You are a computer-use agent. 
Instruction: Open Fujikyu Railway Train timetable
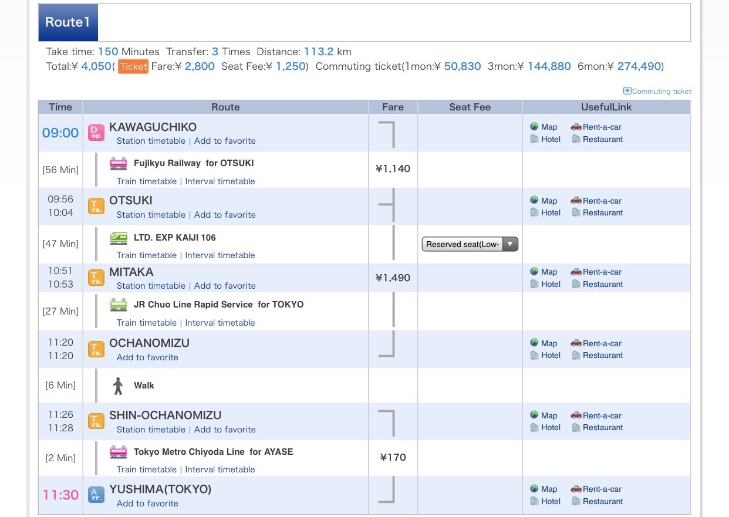coord(147,181)
